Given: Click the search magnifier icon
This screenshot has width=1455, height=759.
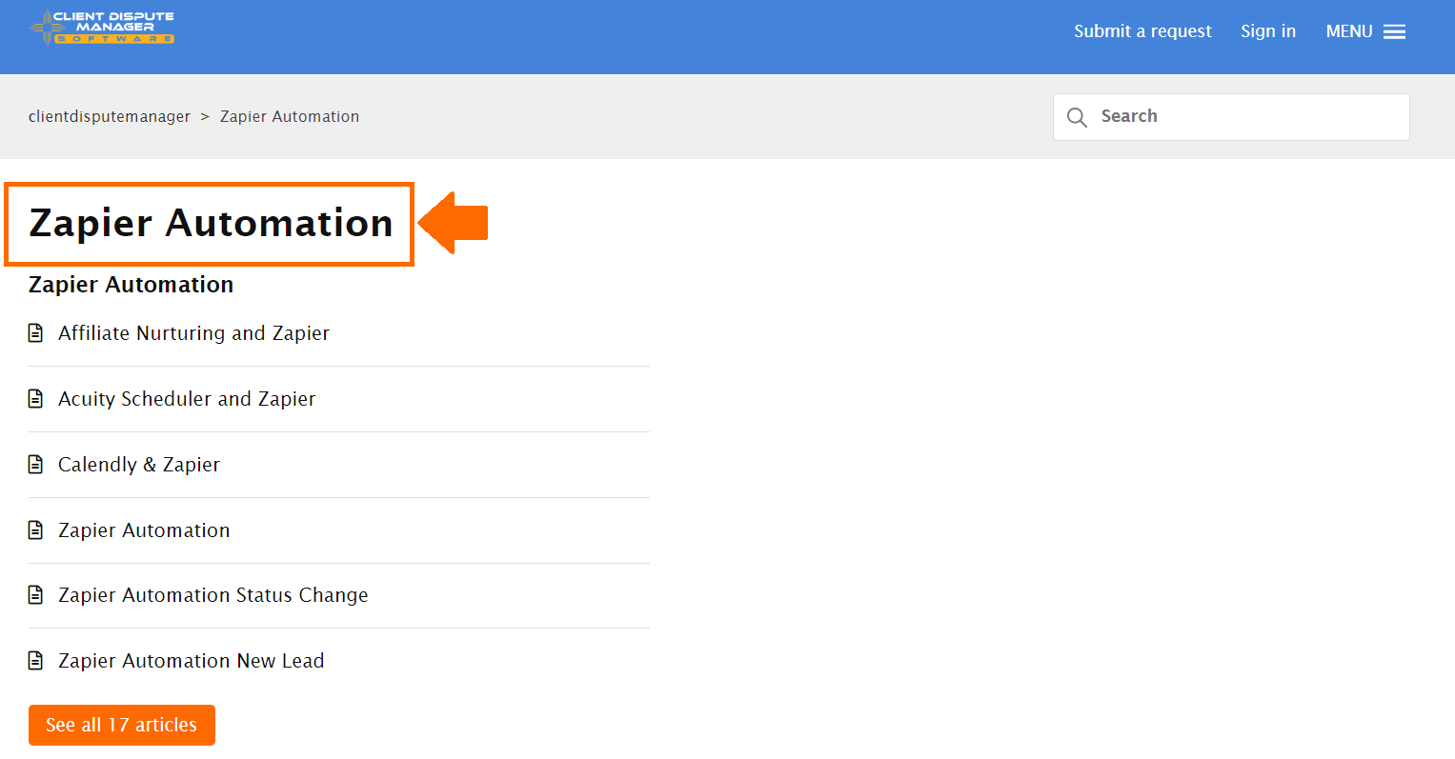Looking at the screenshot, I should [1077, 117].
